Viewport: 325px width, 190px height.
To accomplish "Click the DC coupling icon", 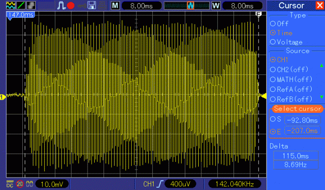I will coord(10,184).
